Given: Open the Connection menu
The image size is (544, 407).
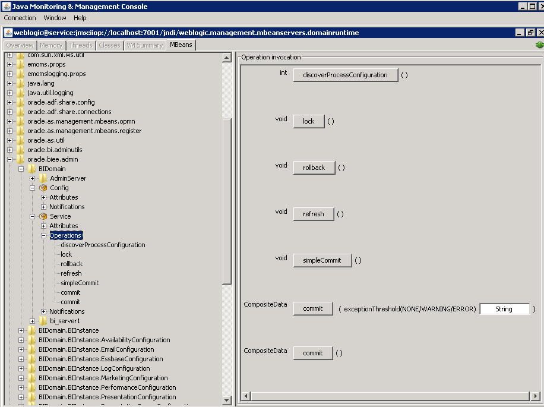Looking at the screenshot, I should point(20,18).
